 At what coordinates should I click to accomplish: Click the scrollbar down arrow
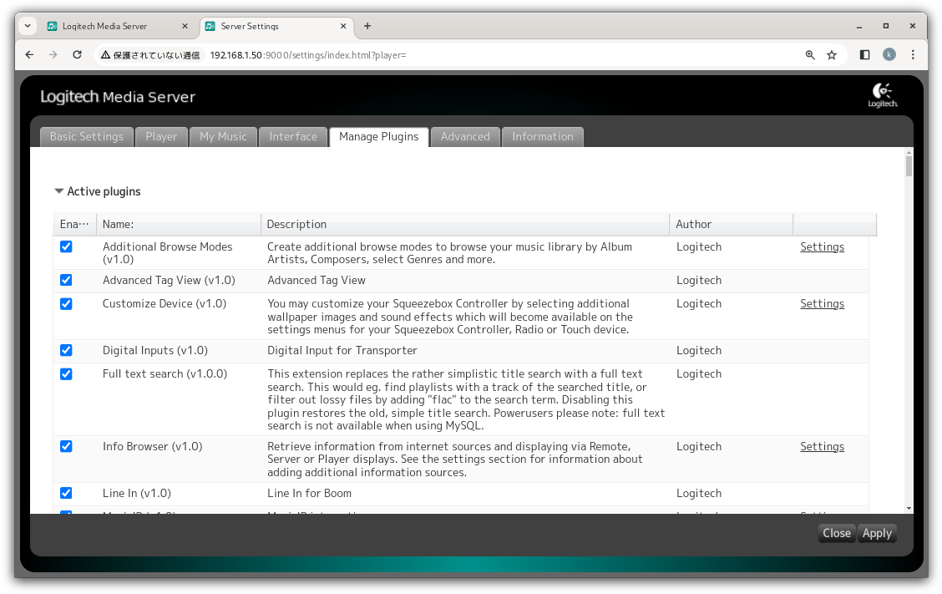coord(909,509)
